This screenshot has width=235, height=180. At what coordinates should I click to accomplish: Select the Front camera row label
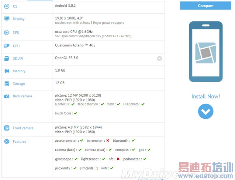(23, 128)
